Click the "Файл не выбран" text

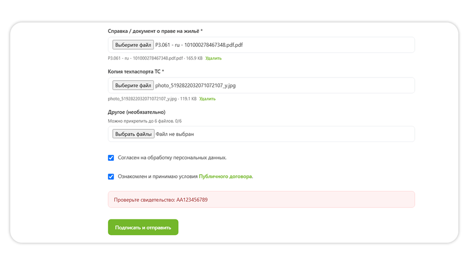tap(175, 134)
